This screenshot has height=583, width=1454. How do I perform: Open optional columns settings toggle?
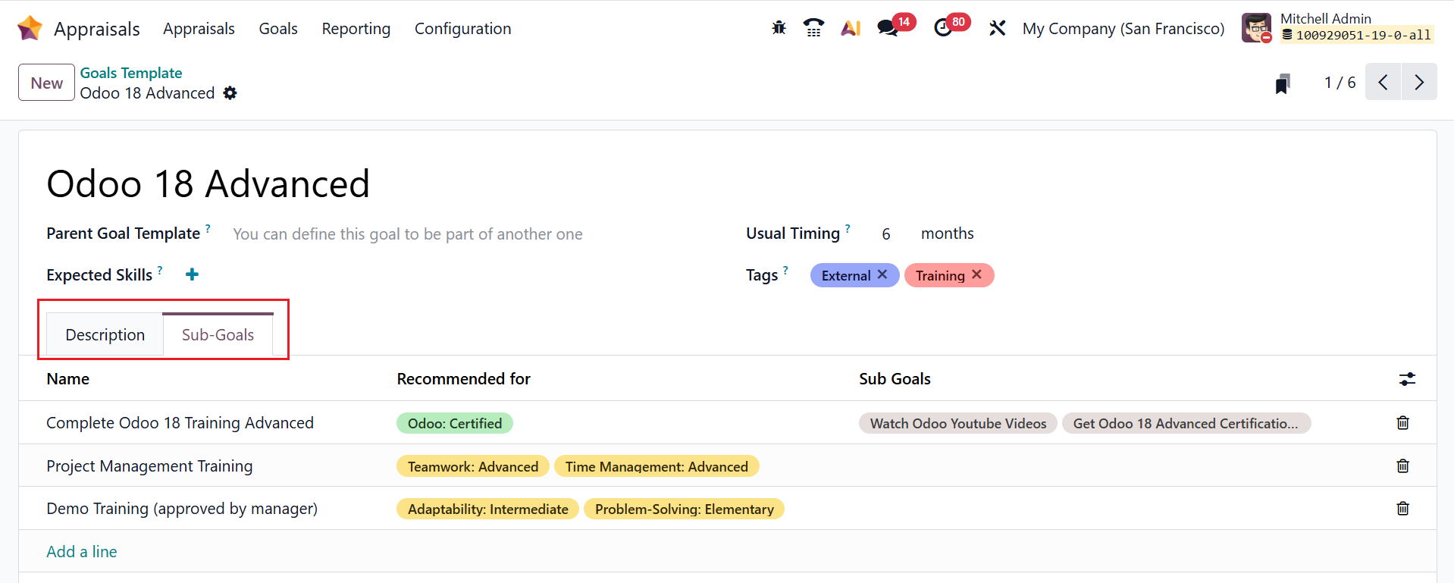1407,379
